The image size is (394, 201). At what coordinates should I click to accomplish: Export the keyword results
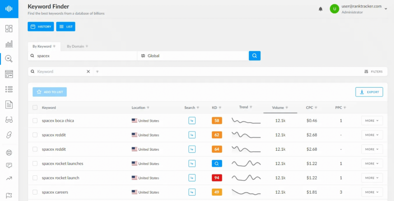tap(369, 92)
